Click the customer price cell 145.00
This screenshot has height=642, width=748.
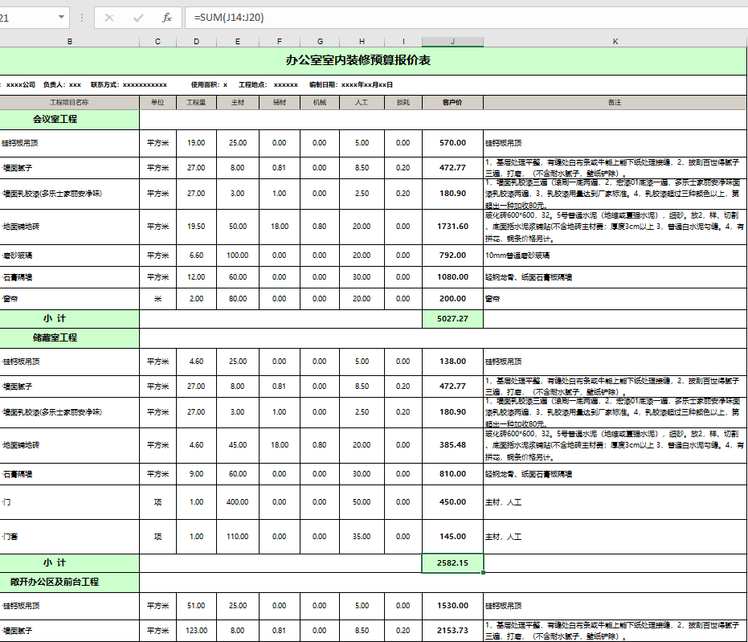(452, 537)
